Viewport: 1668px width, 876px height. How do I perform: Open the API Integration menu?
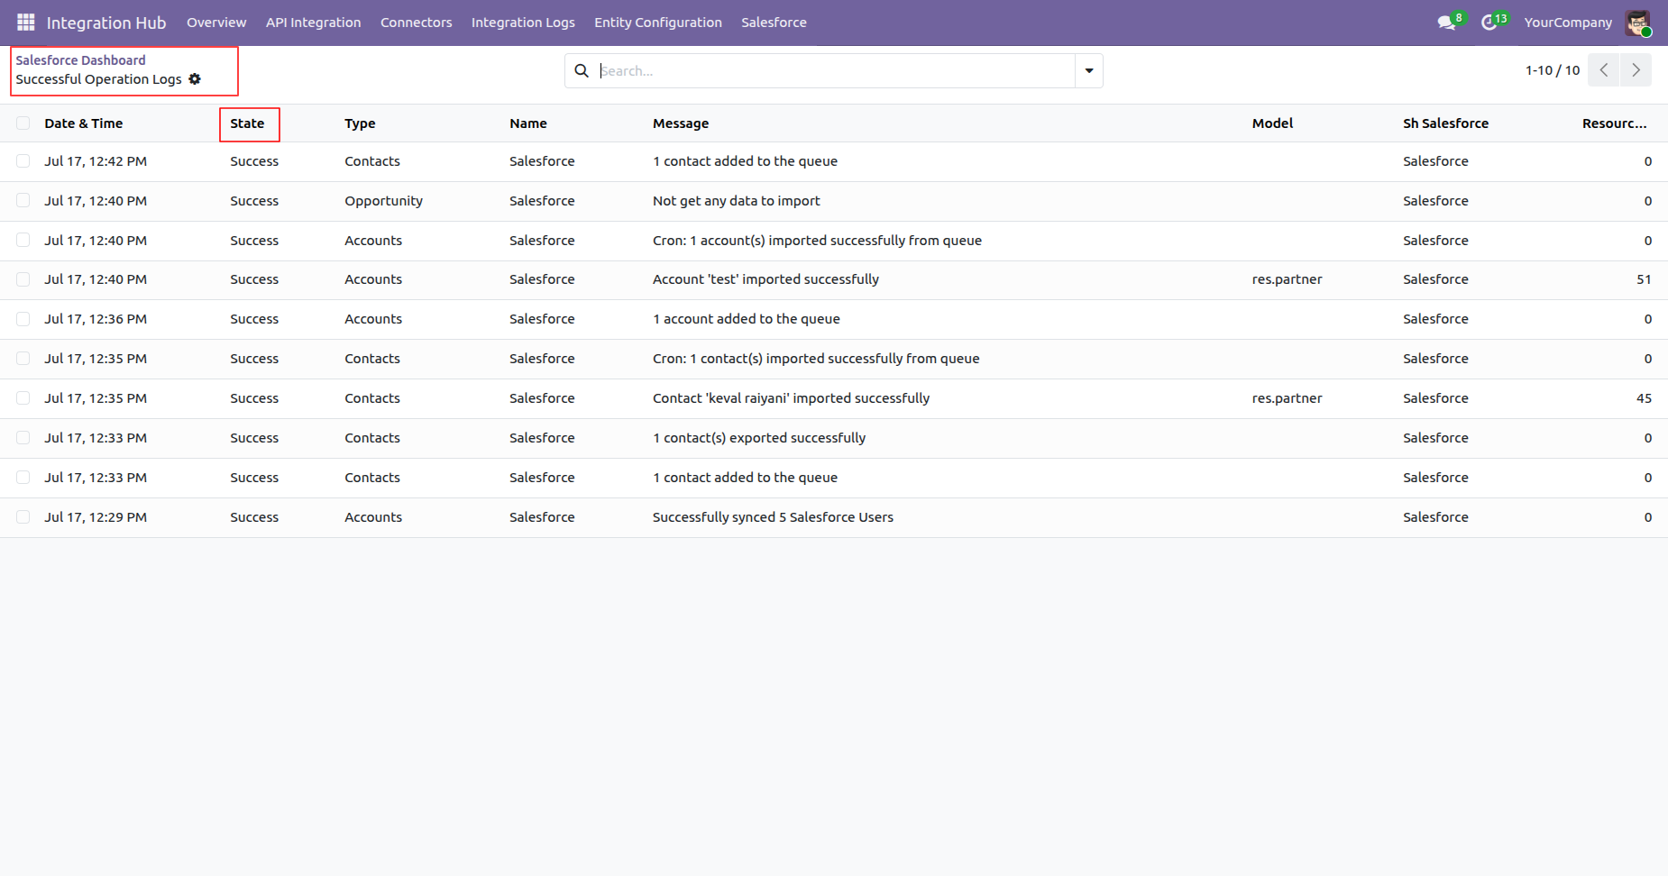click(x=313, y=23)
